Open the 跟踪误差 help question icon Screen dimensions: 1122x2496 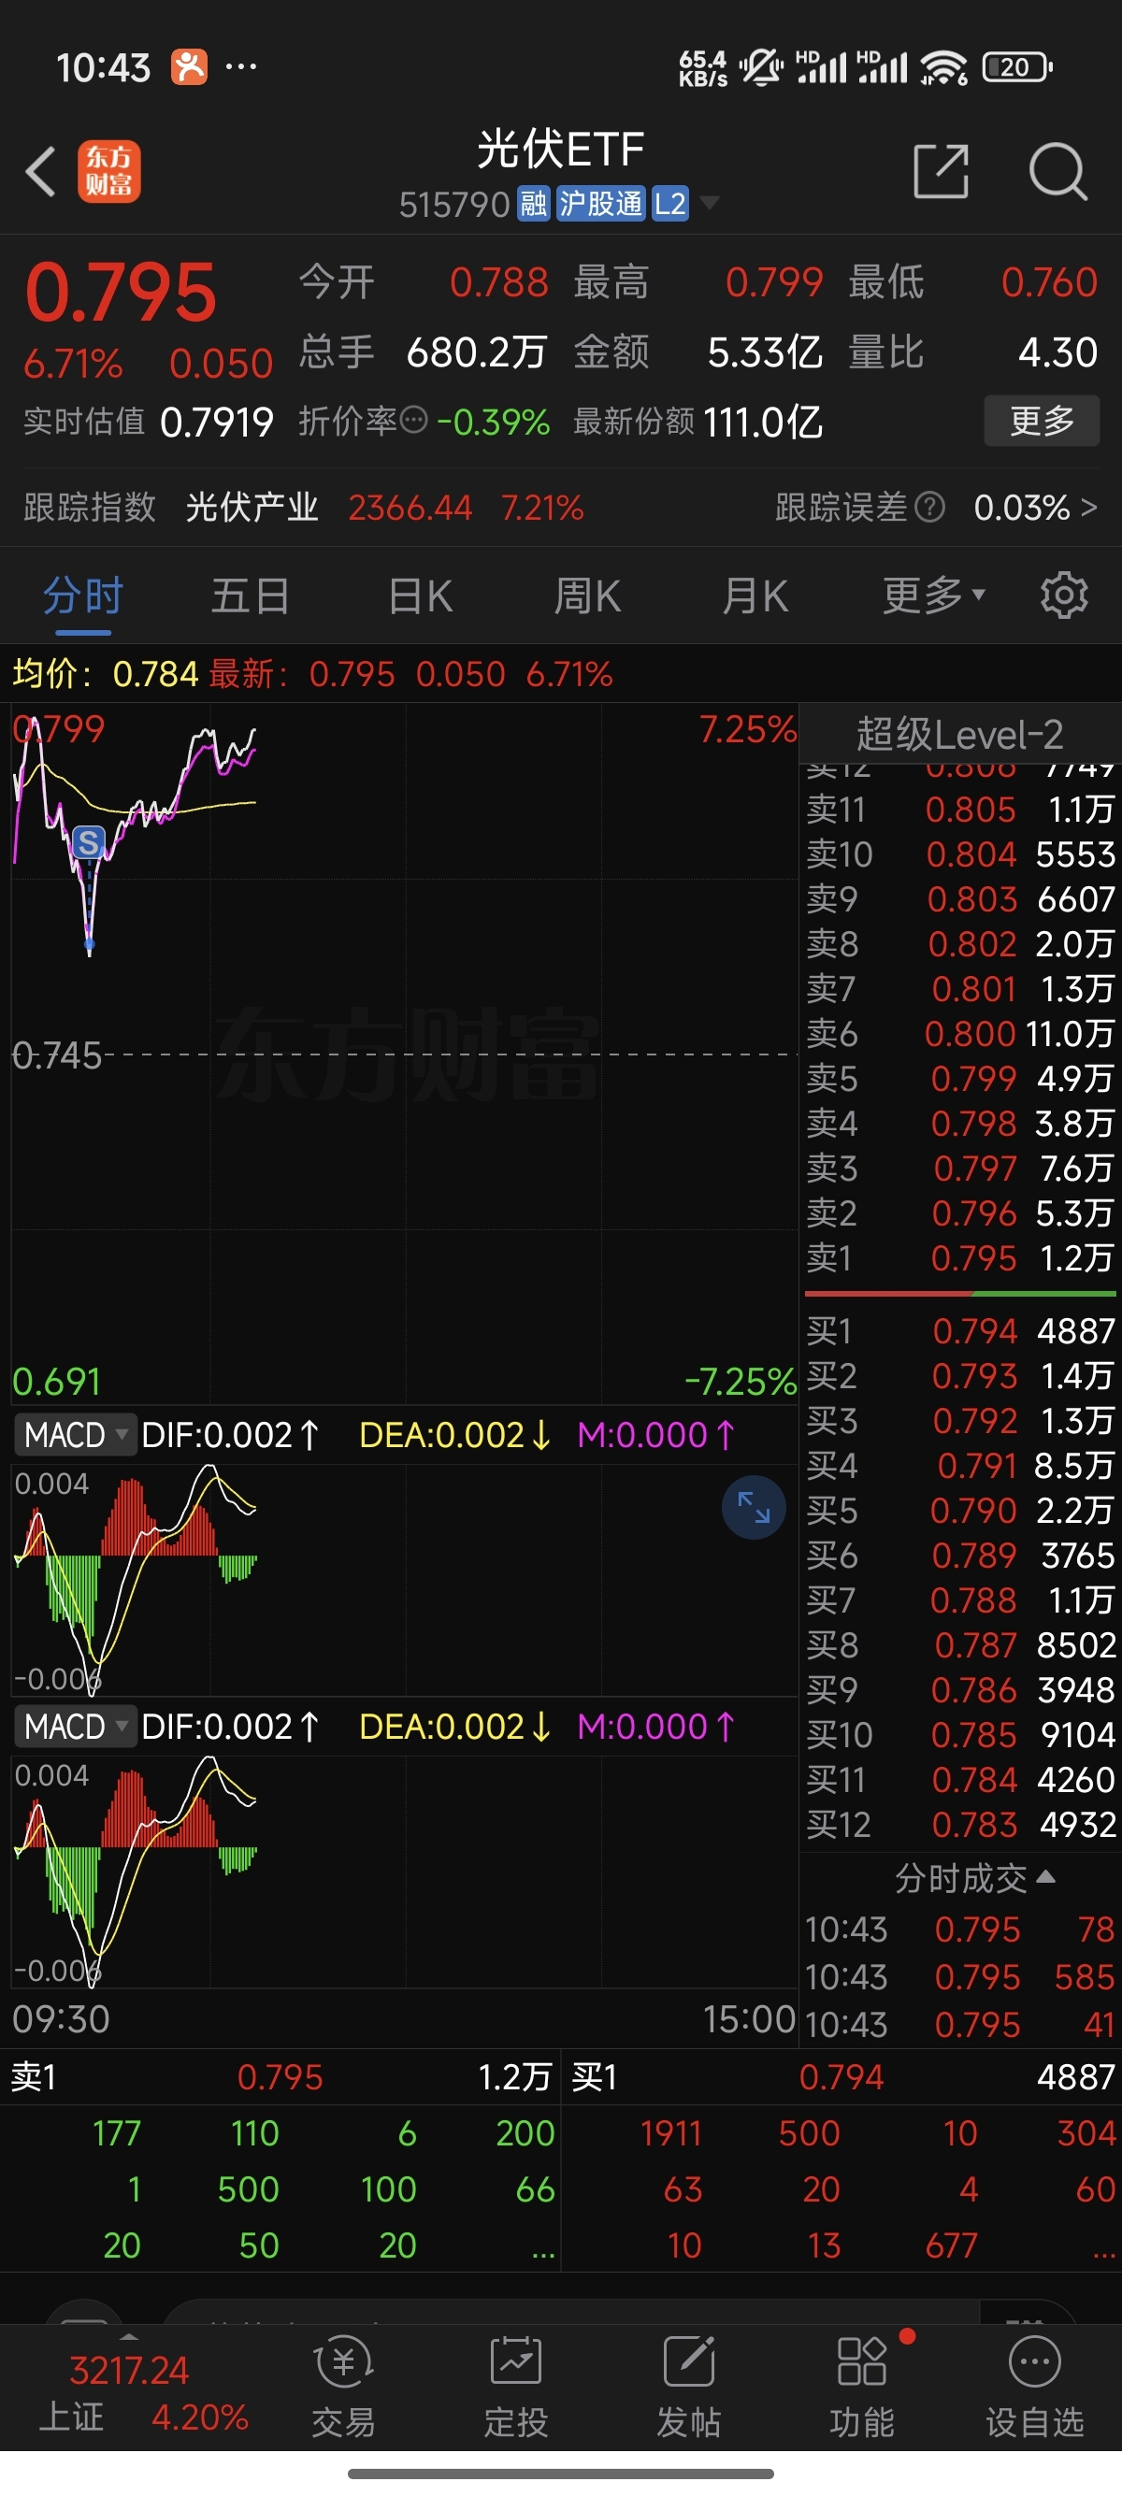pos(930,507)
